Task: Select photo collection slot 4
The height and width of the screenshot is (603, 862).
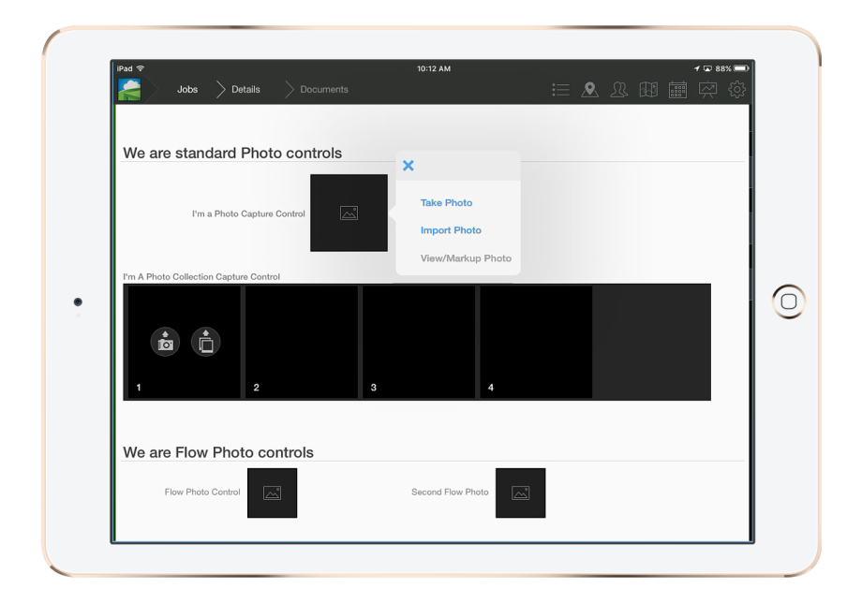Action: tap(536, 342)
